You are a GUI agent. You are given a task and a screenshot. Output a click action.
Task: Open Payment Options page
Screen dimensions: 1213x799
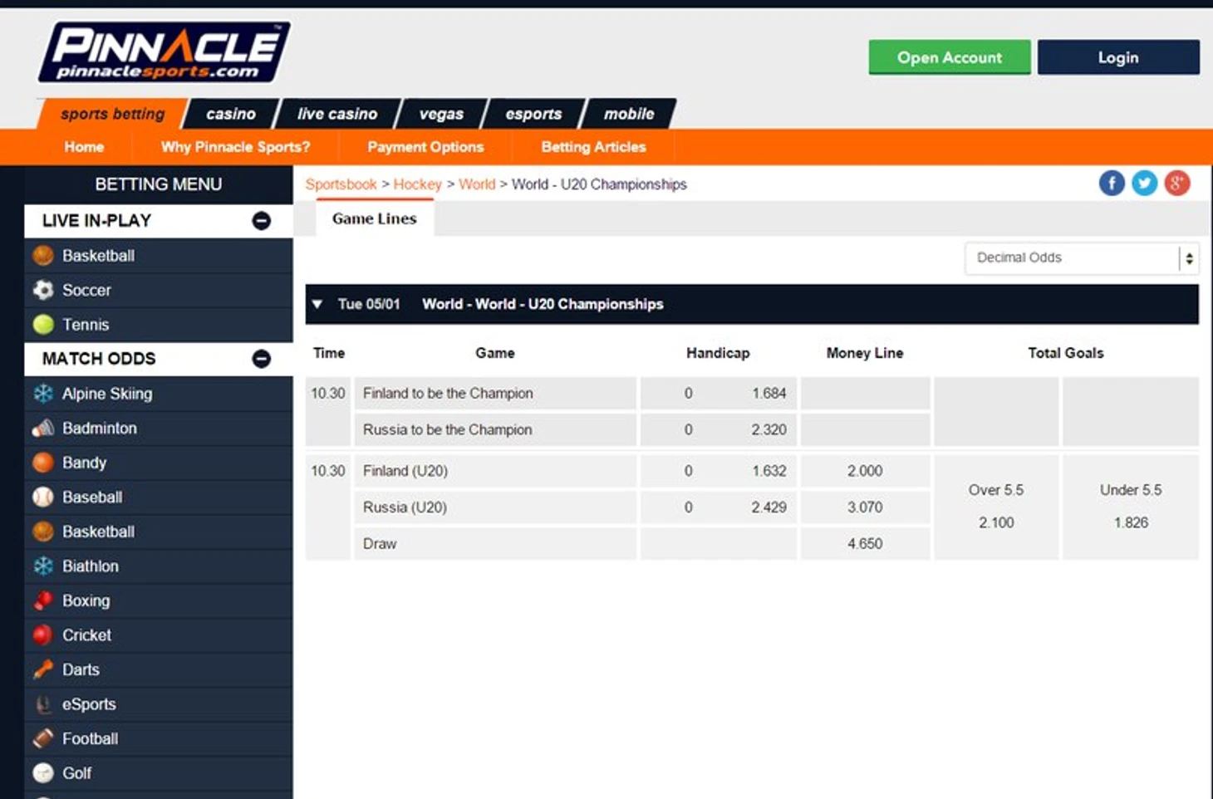425,147
